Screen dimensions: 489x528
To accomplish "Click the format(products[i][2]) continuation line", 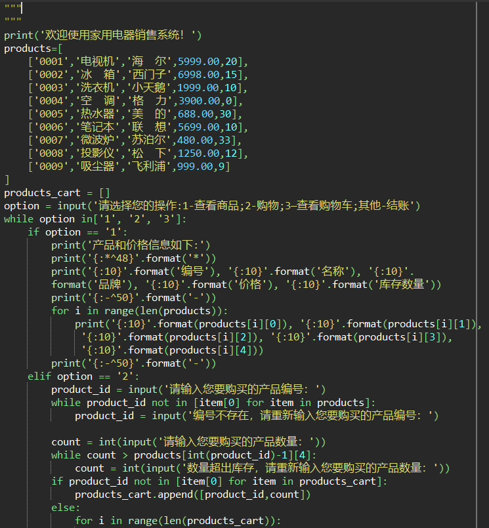I will click(x=267, y=337).
